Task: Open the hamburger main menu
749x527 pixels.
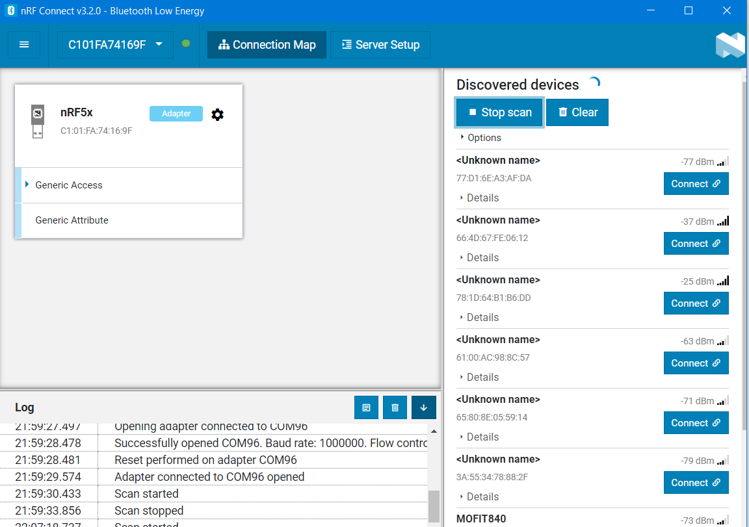Action: coord(24,45)
